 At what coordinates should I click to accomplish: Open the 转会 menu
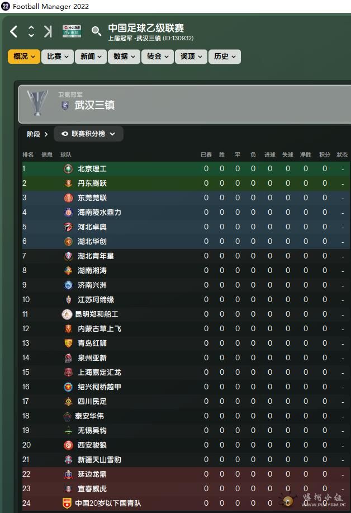pos(158,57)
